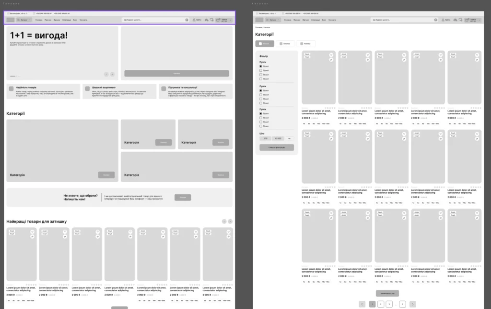Click hero banner previous-slide arrow
The width and height of the screenshot is (491, 309).
106,74
